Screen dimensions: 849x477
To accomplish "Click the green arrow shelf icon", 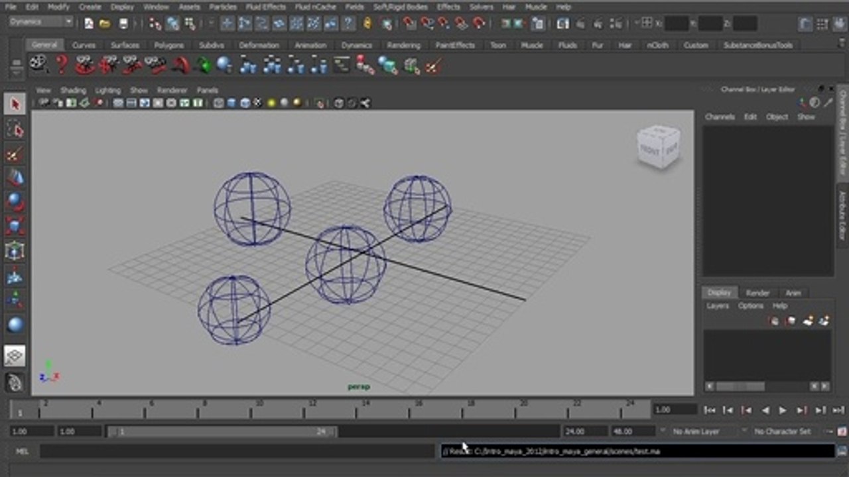I will (203, 66).
